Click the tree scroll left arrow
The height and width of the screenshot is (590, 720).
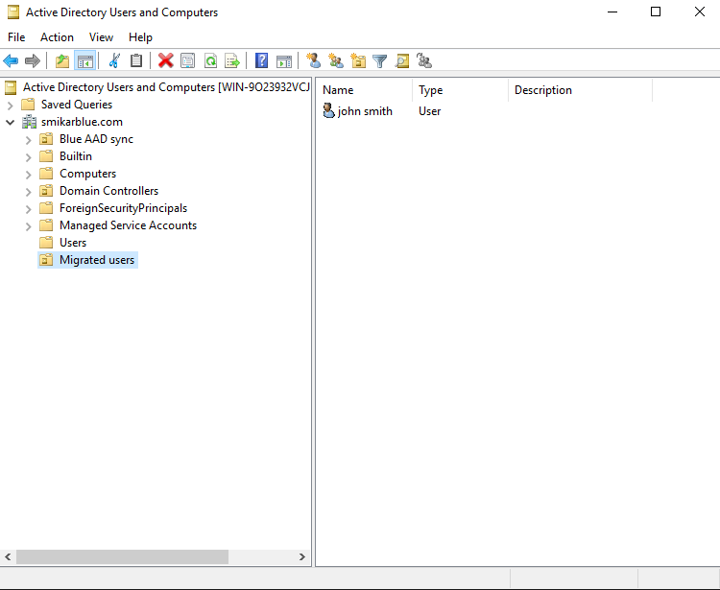(8, 556)
